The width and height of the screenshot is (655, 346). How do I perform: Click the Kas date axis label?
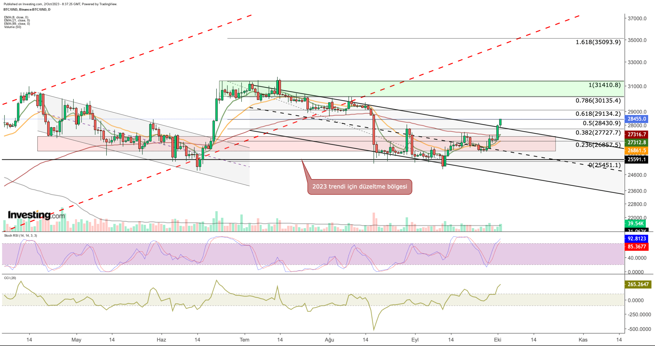point(583,340)
